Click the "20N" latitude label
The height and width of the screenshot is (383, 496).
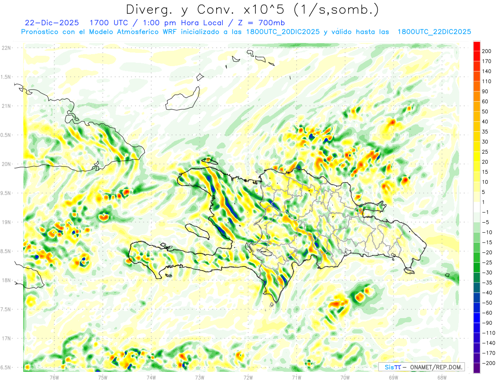7,164
